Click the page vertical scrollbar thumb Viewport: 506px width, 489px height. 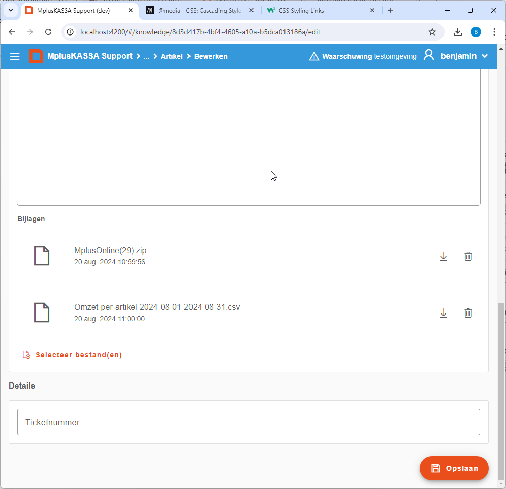(x=500, y=391)
